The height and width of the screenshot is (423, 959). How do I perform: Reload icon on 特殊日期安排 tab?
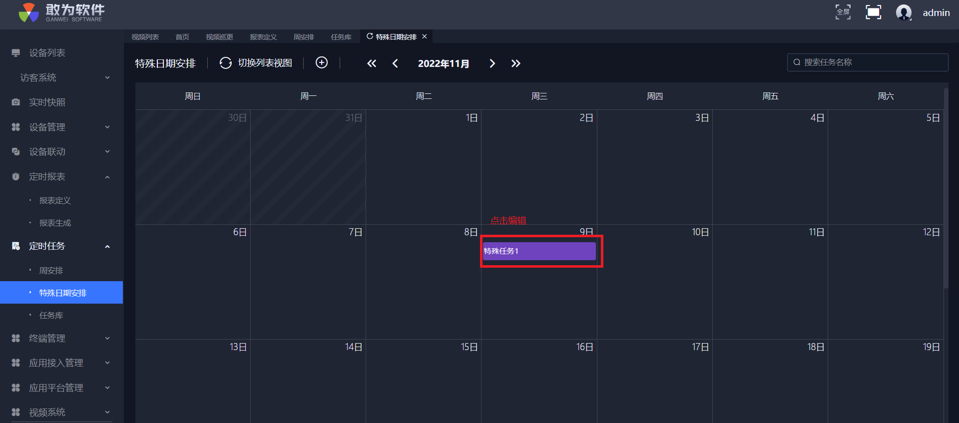pyautogui.click(x=370, y=36)
